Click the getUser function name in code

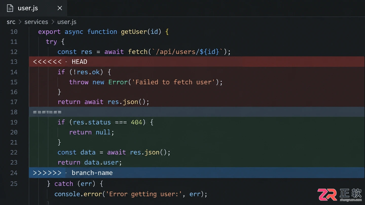[x=134, y=32]
